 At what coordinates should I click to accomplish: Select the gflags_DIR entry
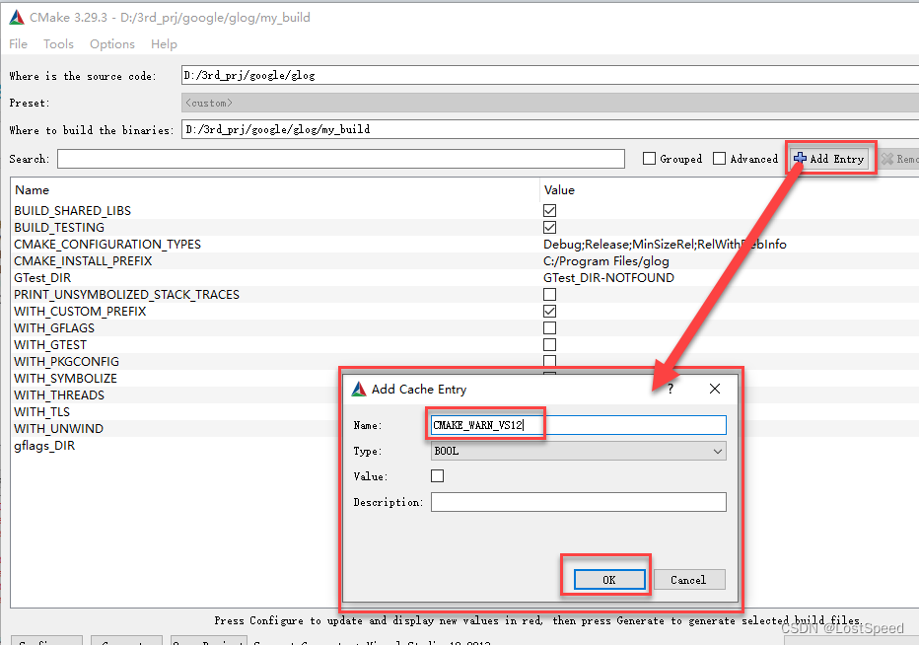click(x=44, y=446)
